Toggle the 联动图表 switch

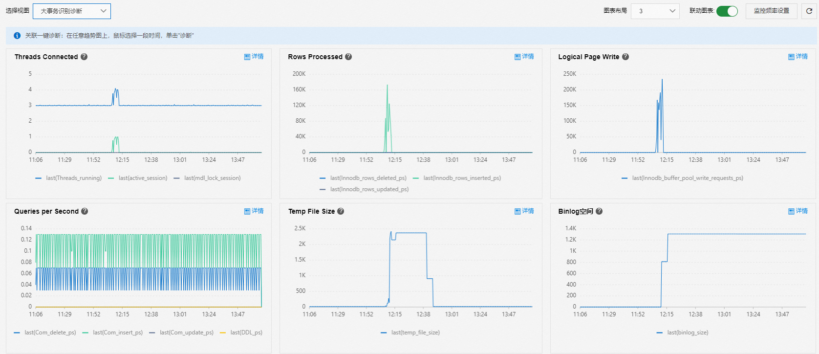tap(727, 11)
